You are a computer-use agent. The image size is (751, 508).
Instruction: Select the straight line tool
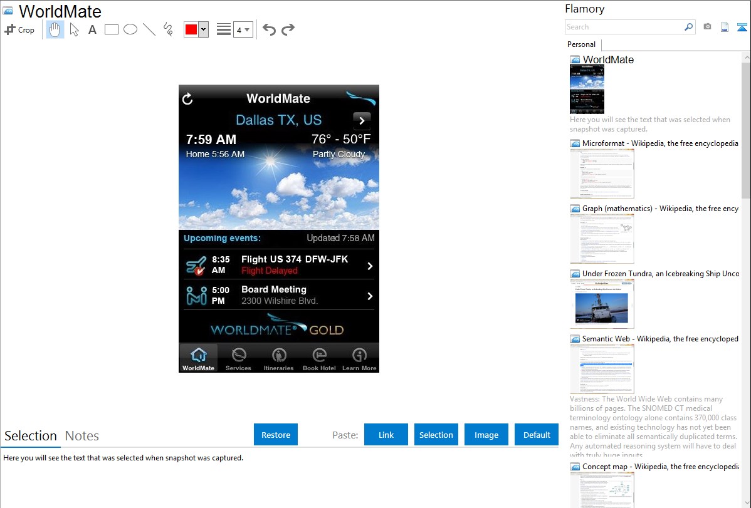coord(149,29)
